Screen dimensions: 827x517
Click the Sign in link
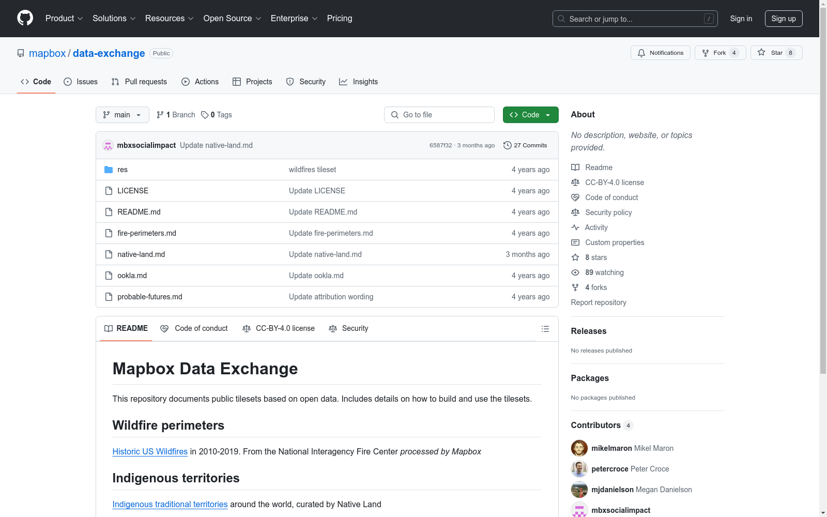741,19
